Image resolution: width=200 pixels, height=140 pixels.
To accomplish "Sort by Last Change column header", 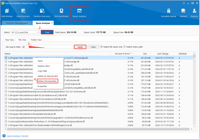I will click(164, 54).
